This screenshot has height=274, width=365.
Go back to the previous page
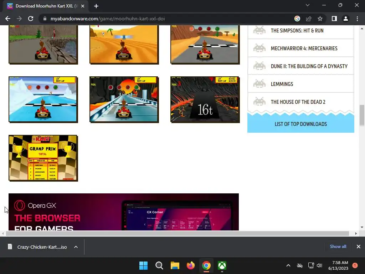pyautogui.click(x=8, y=19)
